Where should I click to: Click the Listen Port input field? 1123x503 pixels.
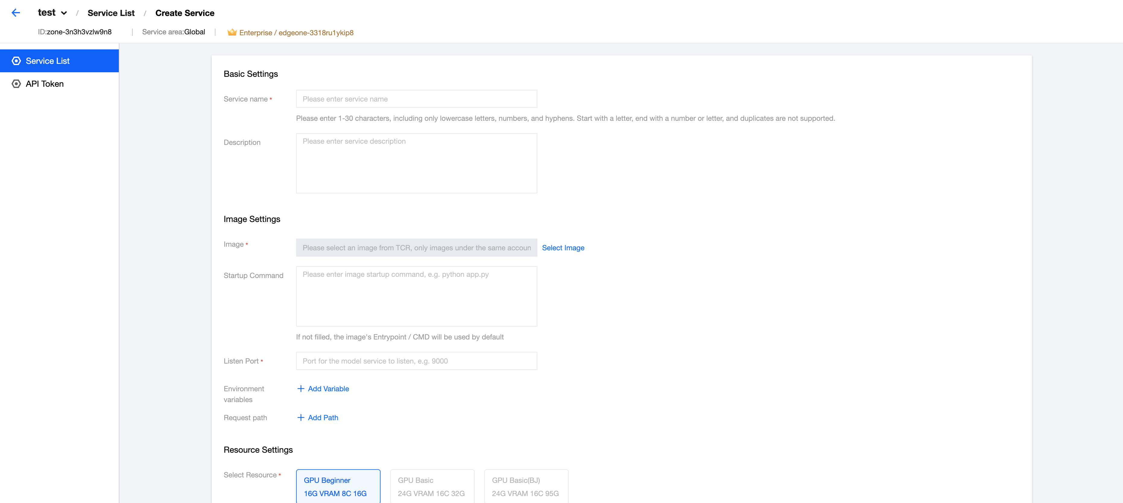click(416, 361)
